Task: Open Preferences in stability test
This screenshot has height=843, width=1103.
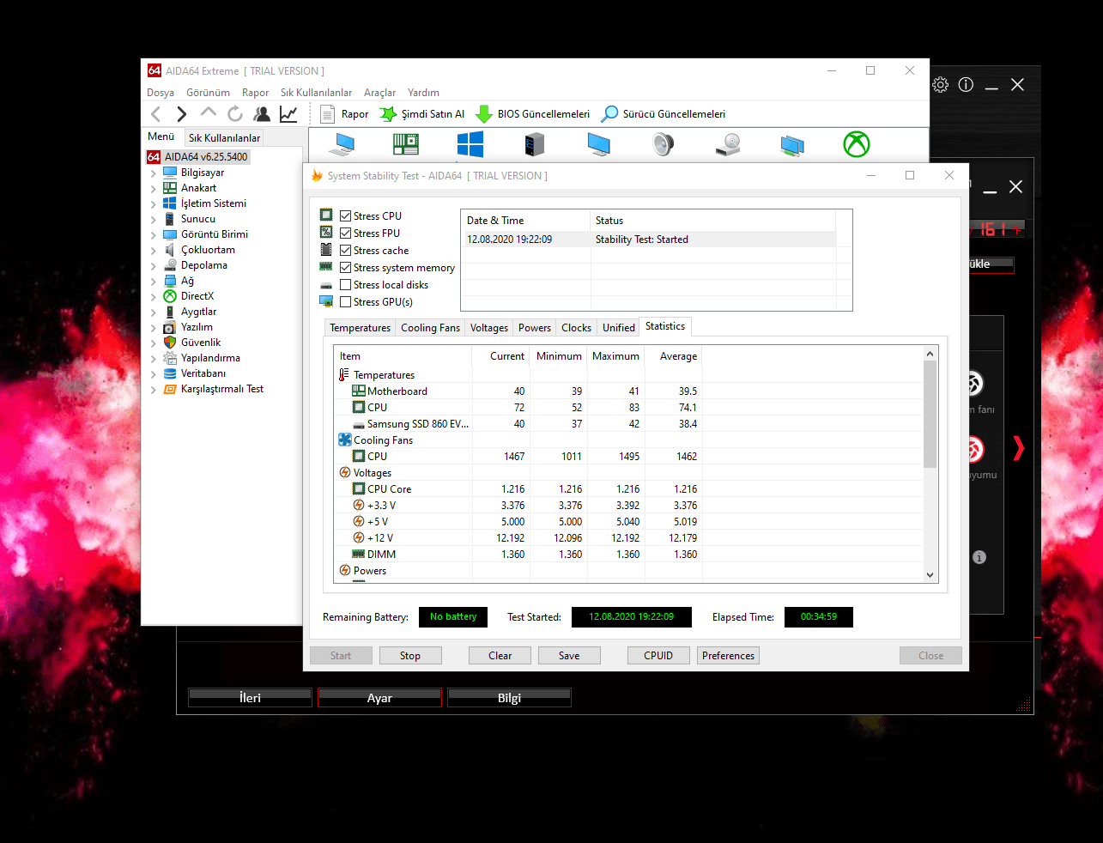Action: pos(729,656)
